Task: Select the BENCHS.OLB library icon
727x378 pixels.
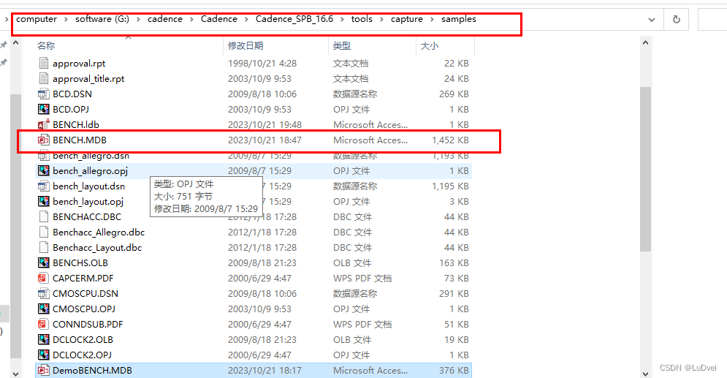Action: (44, 262)
